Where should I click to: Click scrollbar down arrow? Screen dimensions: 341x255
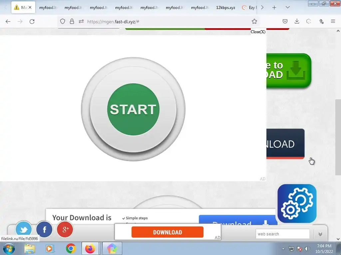tap(338, 239)
